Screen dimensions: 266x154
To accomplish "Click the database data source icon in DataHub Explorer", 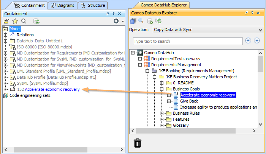I will (x=133, y=21).
